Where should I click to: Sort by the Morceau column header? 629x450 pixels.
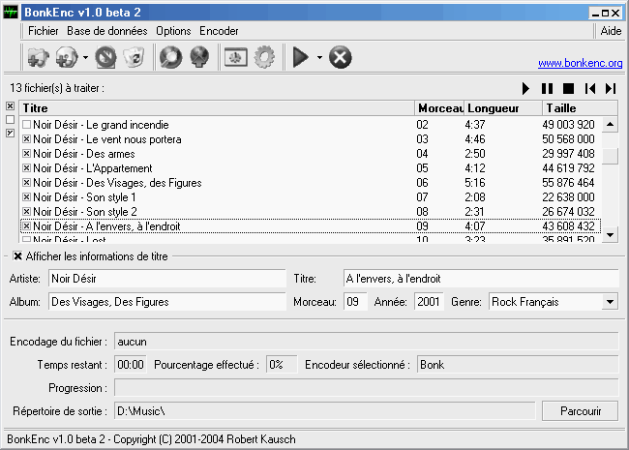(x=439, y=108)
